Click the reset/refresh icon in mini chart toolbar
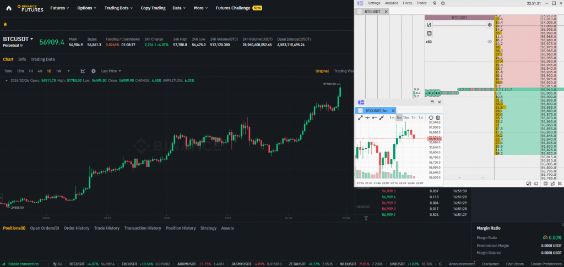 tap(431, 118)
